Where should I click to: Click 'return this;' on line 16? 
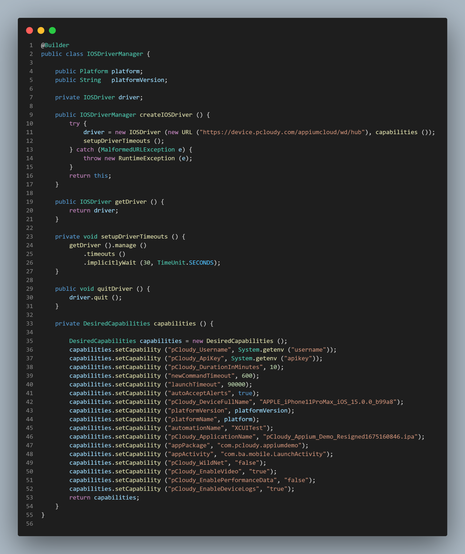coord(90,176)
